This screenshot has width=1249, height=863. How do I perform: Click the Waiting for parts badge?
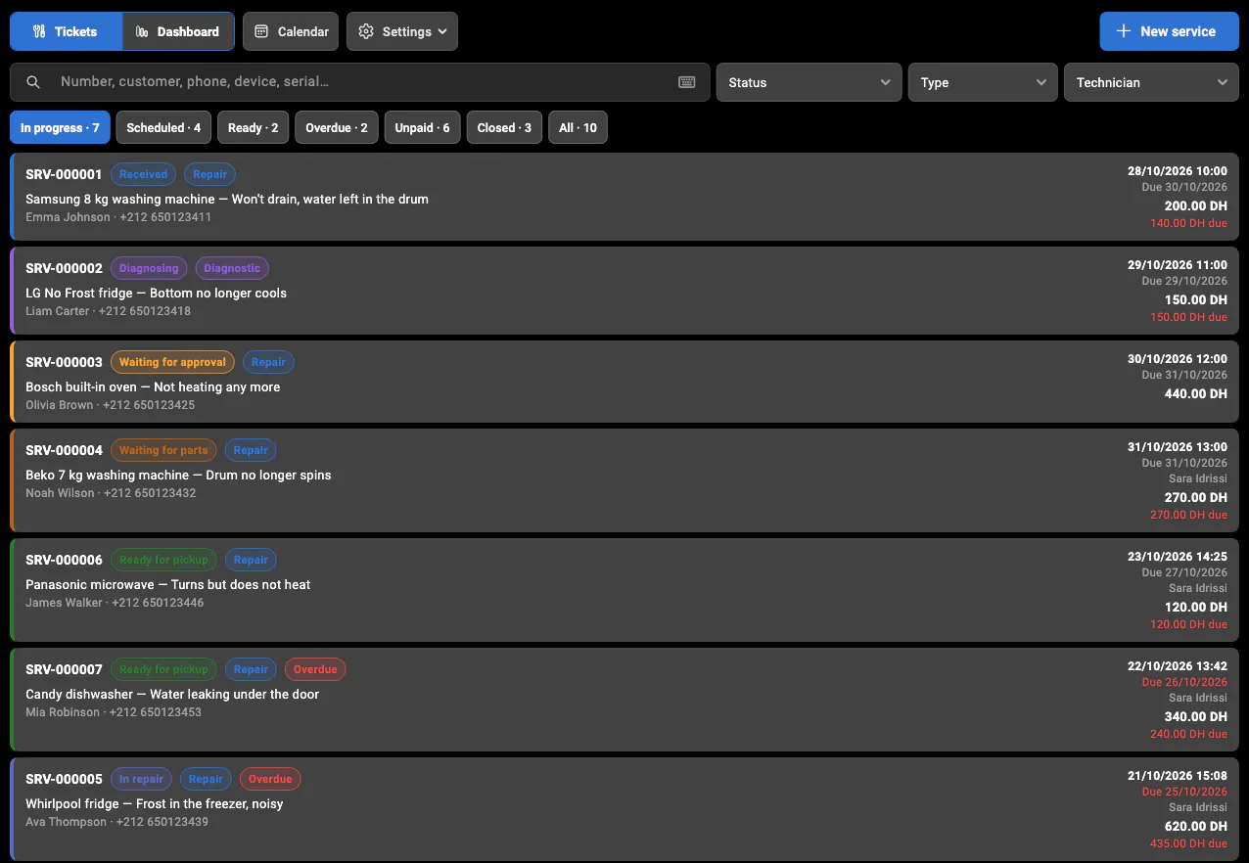(x=163, y=450)
